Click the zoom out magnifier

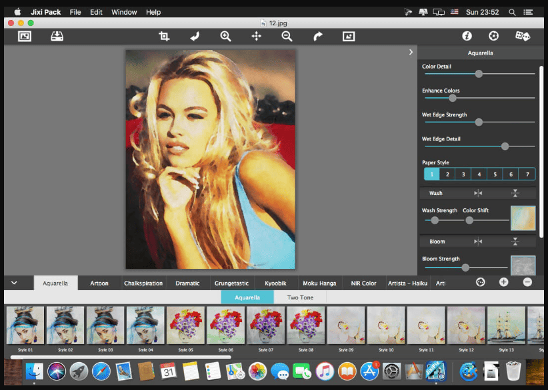tap(287, 37)
